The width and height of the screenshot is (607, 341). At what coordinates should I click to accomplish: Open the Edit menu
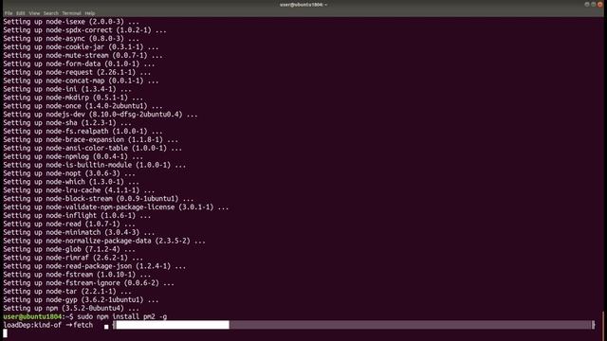pos(21,13)
